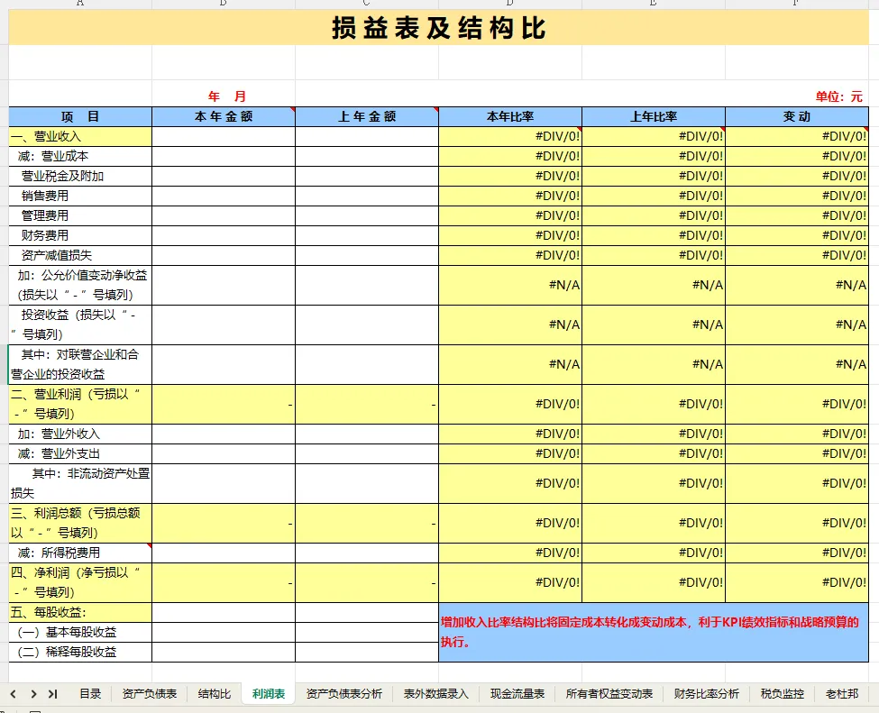Viewport: 879px width, 713px height.
Task: Click the 五、每股收益 row label
Action: coord(80,612)
